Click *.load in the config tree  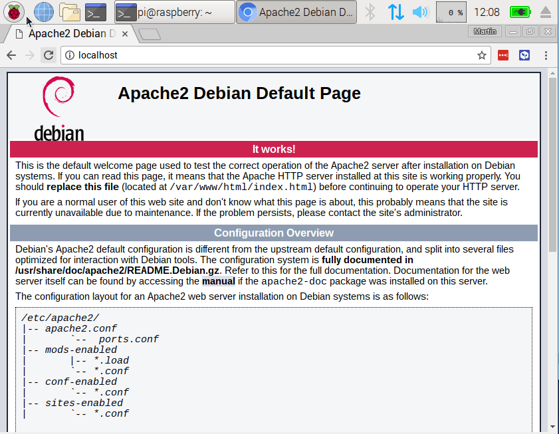(111, 360)
